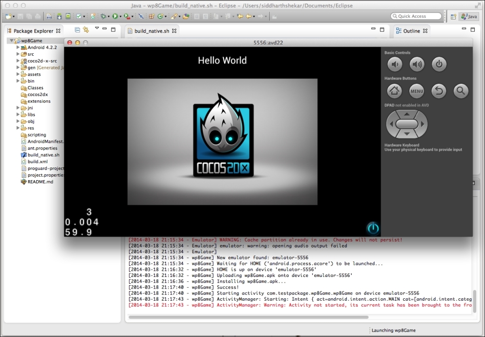The image size is (485, 337).
Task: Click the New Java Class icon
Action: pos(160,16)
